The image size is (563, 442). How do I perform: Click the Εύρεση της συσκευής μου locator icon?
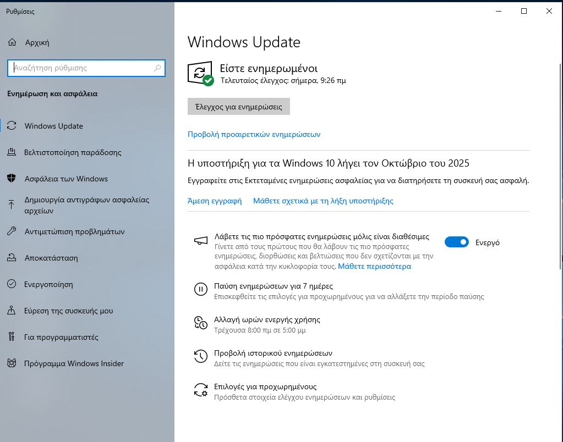click(x=12, y=310)
